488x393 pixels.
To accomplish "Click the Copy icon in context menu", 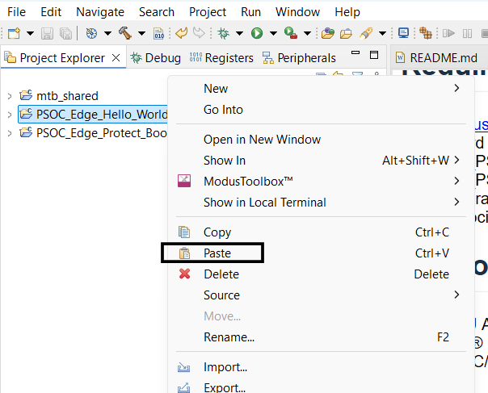I will [x=184, y=232].
